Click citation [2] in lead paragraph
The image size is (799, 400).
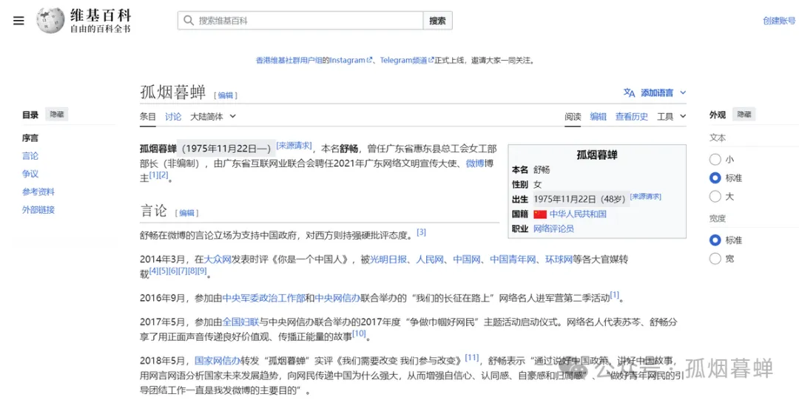click(163, 175)
